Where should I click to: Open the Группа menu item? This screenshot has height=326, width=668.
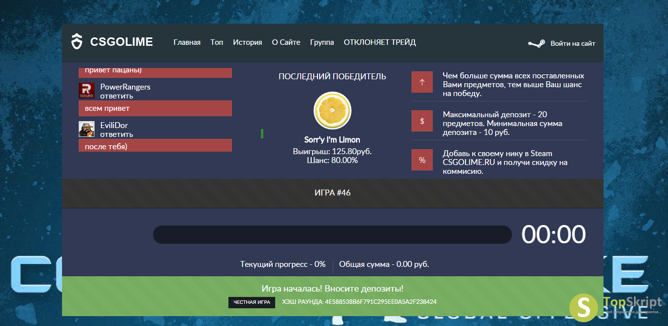[322, 42]
